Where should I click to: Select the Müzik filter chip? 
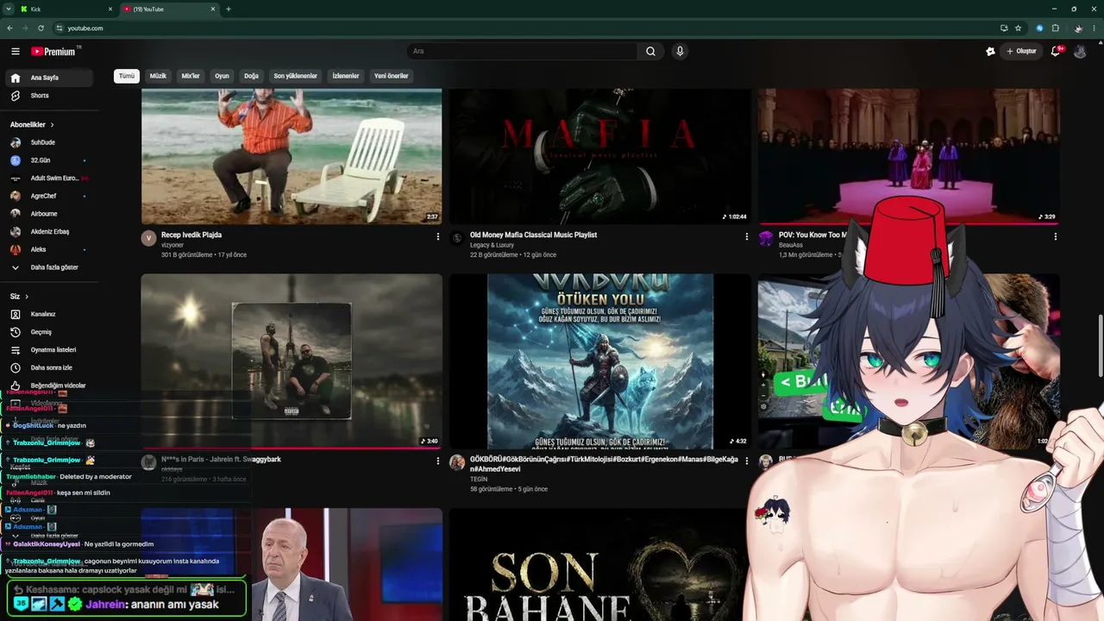pos(158,76)
